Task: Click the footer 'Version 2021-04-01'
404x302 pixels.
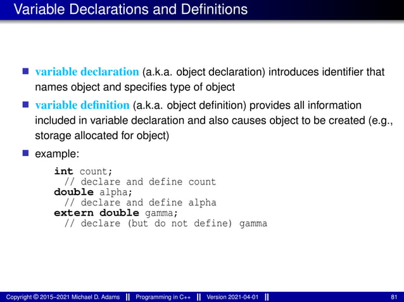Action: point(232,297)
